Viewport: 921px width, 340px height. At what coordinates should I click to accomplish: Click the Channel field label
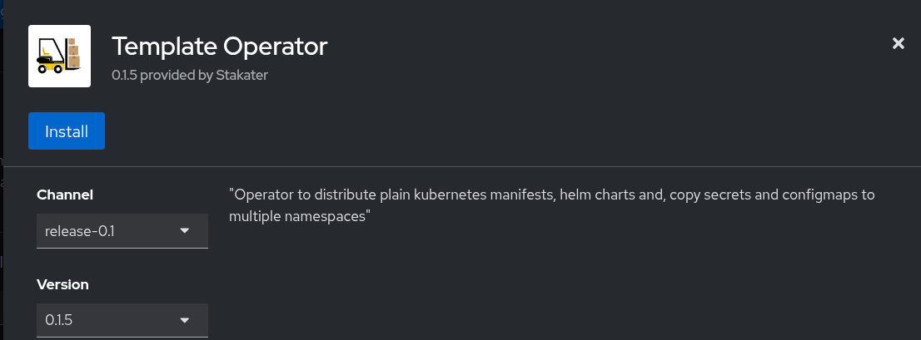pos(65,195)
